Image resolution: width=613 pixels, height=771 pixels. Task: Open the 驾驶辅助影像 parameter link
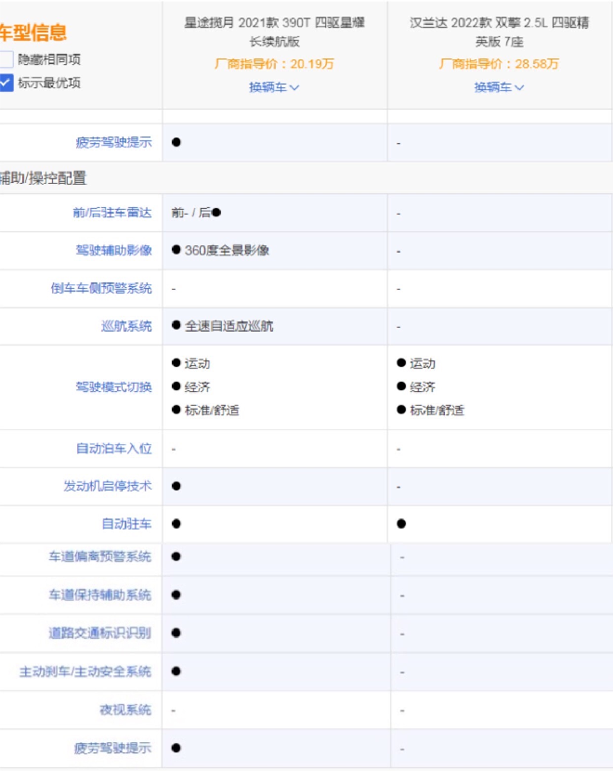tap(113, 250)
